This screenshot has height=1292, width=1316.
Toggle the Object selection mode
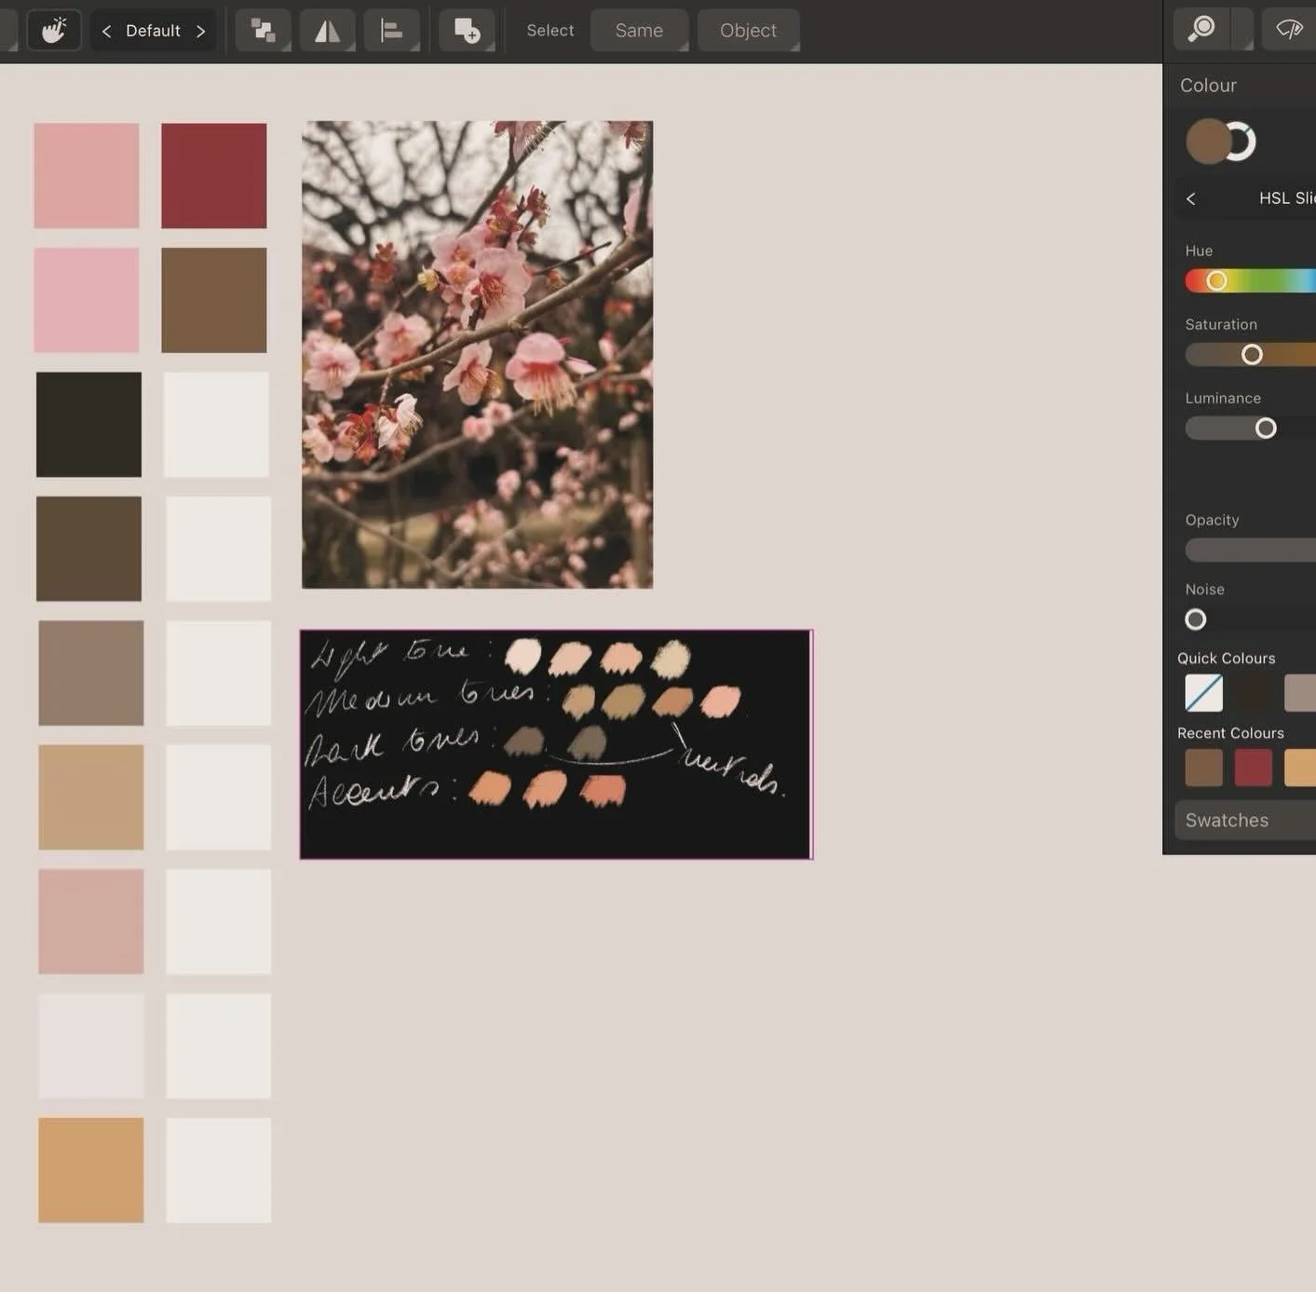[748, 30]
